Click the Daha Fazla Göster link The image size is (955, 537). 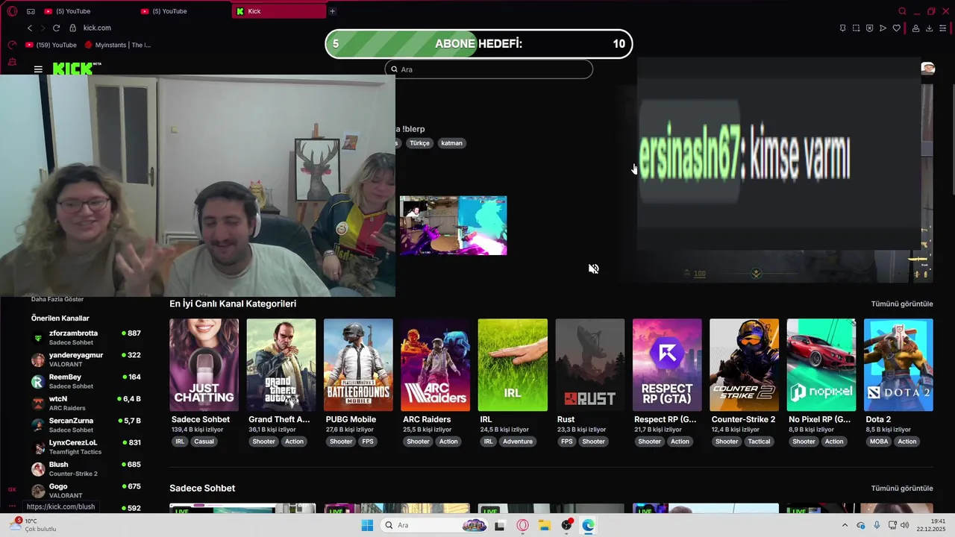click(x=57, y=299)
